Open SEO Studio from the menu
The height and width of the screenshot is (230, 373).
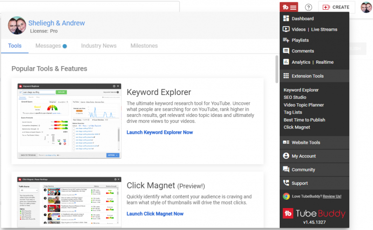pyautogui.click(x=295, y=97)
